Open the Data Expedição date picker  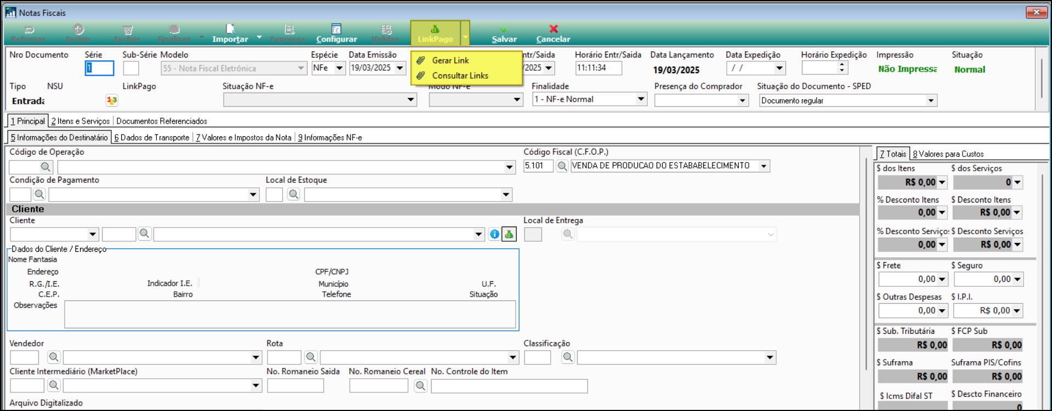pos(779,68)
